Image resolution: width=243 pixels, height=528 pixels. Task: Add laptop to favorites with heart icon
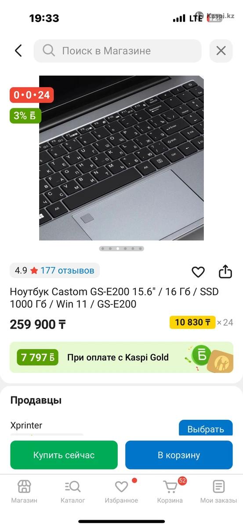(198, 272)
